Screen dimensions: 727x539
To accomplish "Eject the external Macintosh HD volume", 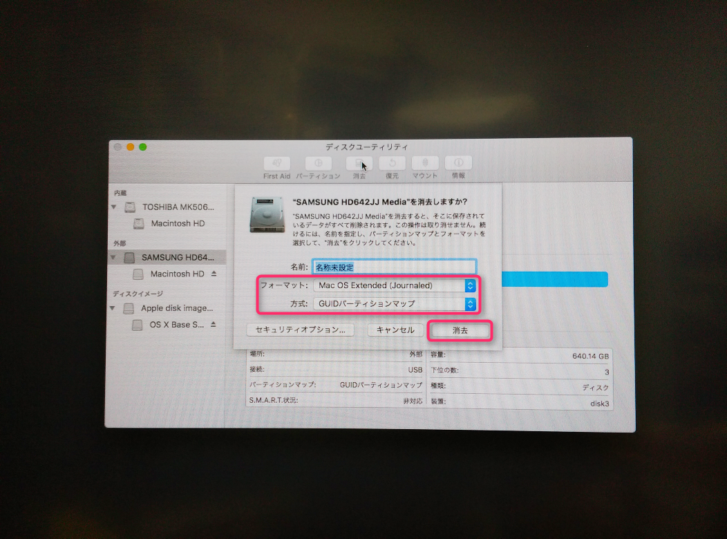I will (214, 274).
